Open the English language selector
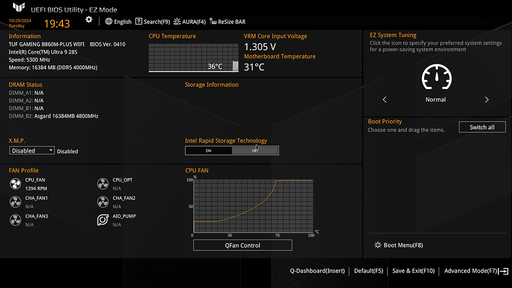Viewport: 512px width, 288px height. pos(118,21)
